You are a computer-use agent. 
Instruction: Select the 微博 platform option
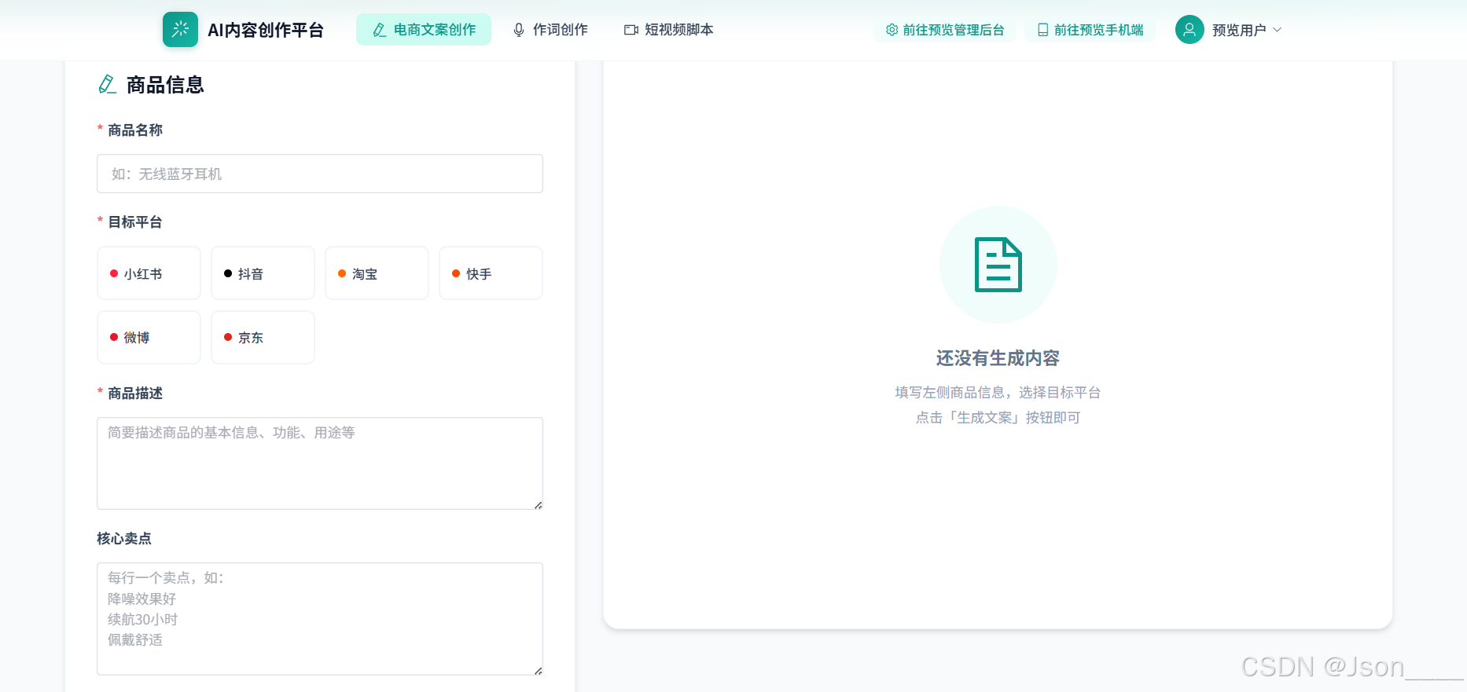point(149,337)
